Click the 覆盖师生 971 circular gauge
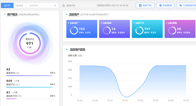The width and height of the screenshot is (196, 106). pos(30,43)
